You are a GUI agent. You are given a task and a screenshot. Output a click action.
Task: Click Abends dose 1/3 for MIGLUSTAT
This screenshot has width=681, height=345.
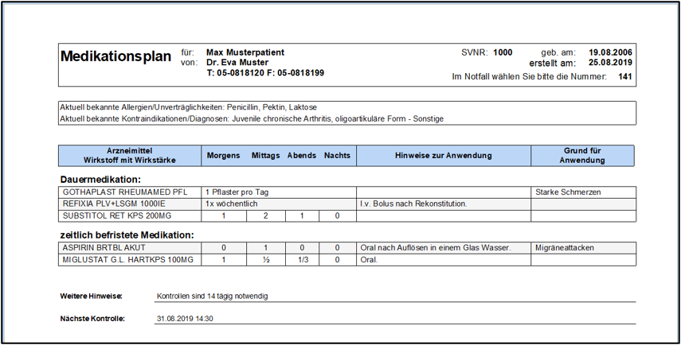[303, 260]
